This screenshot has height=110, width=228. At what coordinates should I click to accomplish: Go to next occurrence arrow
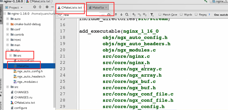click(121, 14)
